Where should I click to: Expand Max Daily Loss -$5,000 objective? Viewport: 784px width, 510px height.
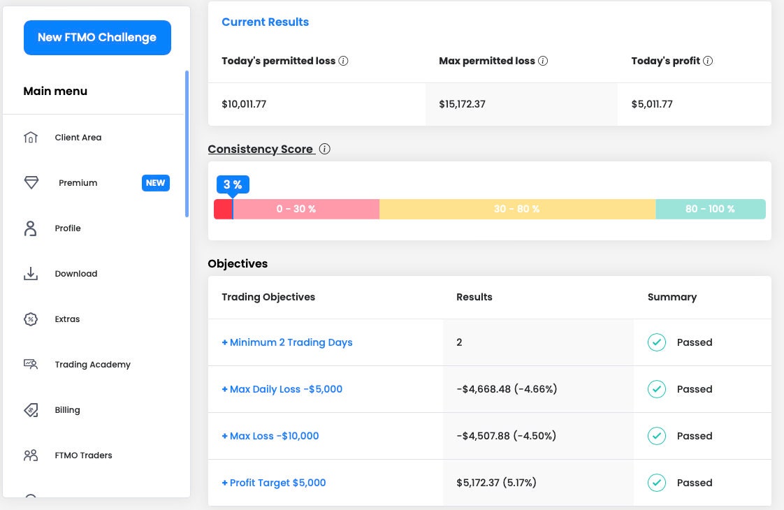pos(282,389)
